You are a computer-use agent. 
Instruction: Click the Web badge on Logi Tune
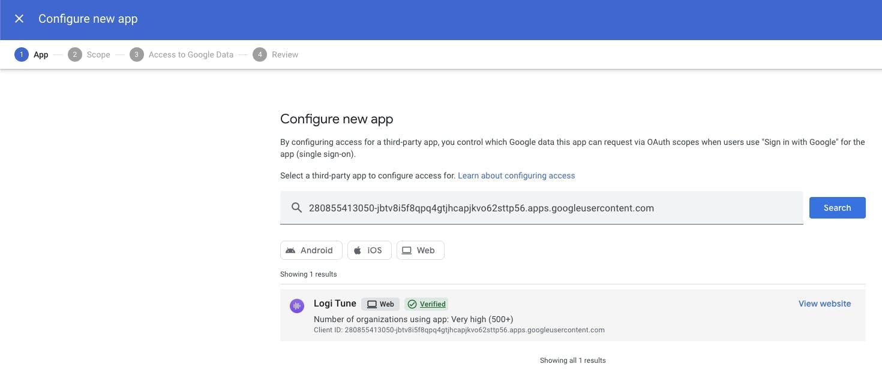point(380,304)
